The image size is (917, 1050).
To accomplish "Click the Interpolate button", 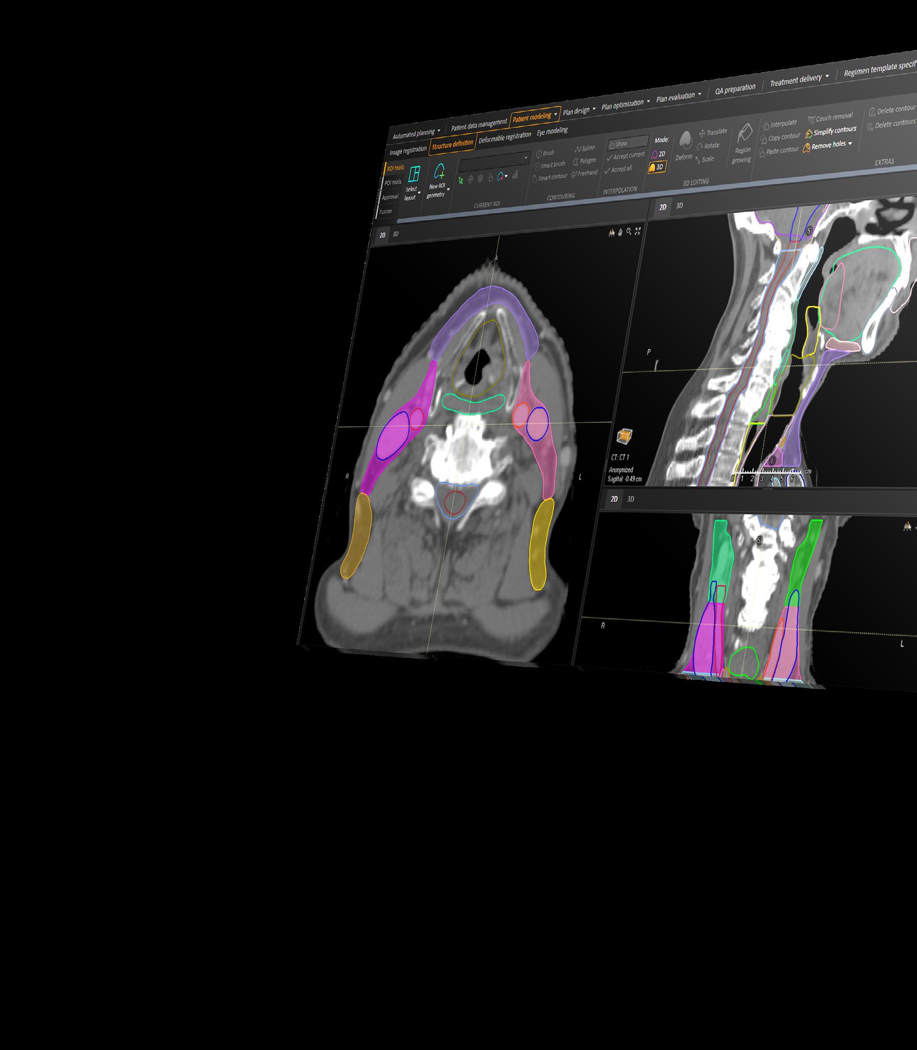I will point(780,124).
